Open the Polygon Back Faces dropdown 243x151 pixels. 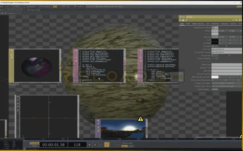[227, 86]
